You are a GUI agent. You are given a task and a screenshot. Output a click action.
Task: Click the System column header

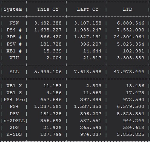tap(13, 9)
